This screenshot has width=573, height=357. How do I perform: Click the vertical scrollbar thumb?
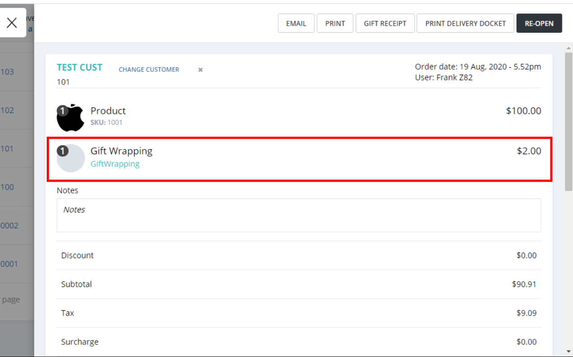coord(568,122)
